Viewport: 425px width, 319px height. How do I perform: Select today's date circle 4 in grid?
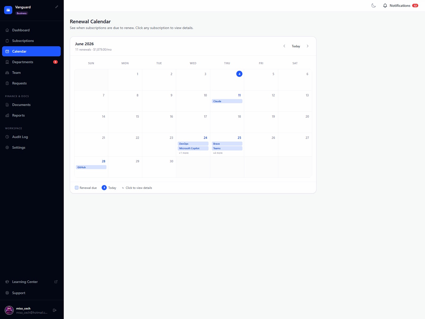(x=239, y=74)
